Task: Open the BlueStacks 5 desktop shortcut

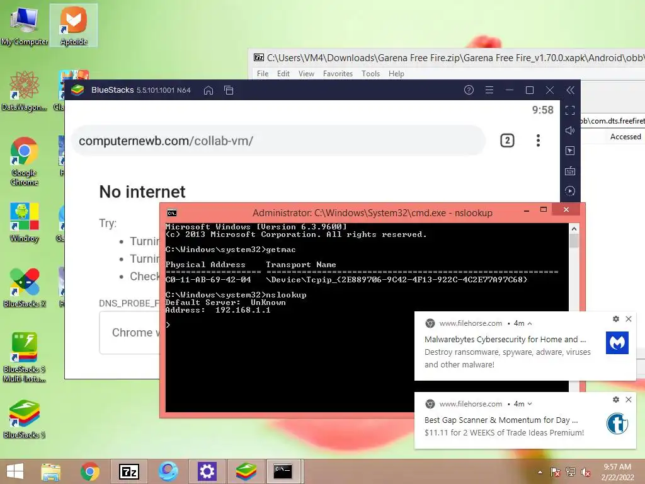Action: 24,419
